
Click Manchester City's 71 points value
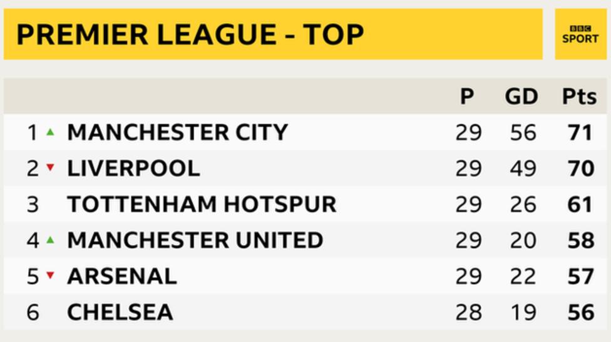[578, 133]
